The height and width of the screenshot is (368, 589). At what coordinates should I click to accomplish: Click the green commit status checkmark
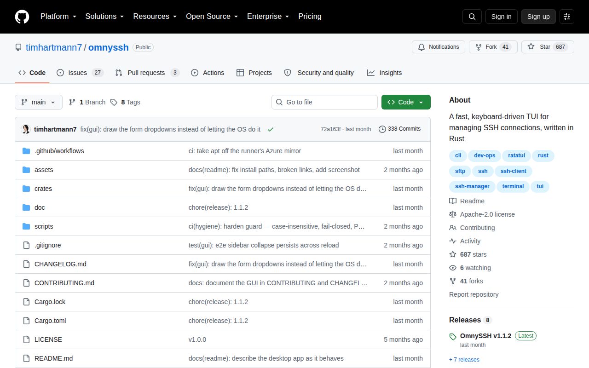pos(271,129)
